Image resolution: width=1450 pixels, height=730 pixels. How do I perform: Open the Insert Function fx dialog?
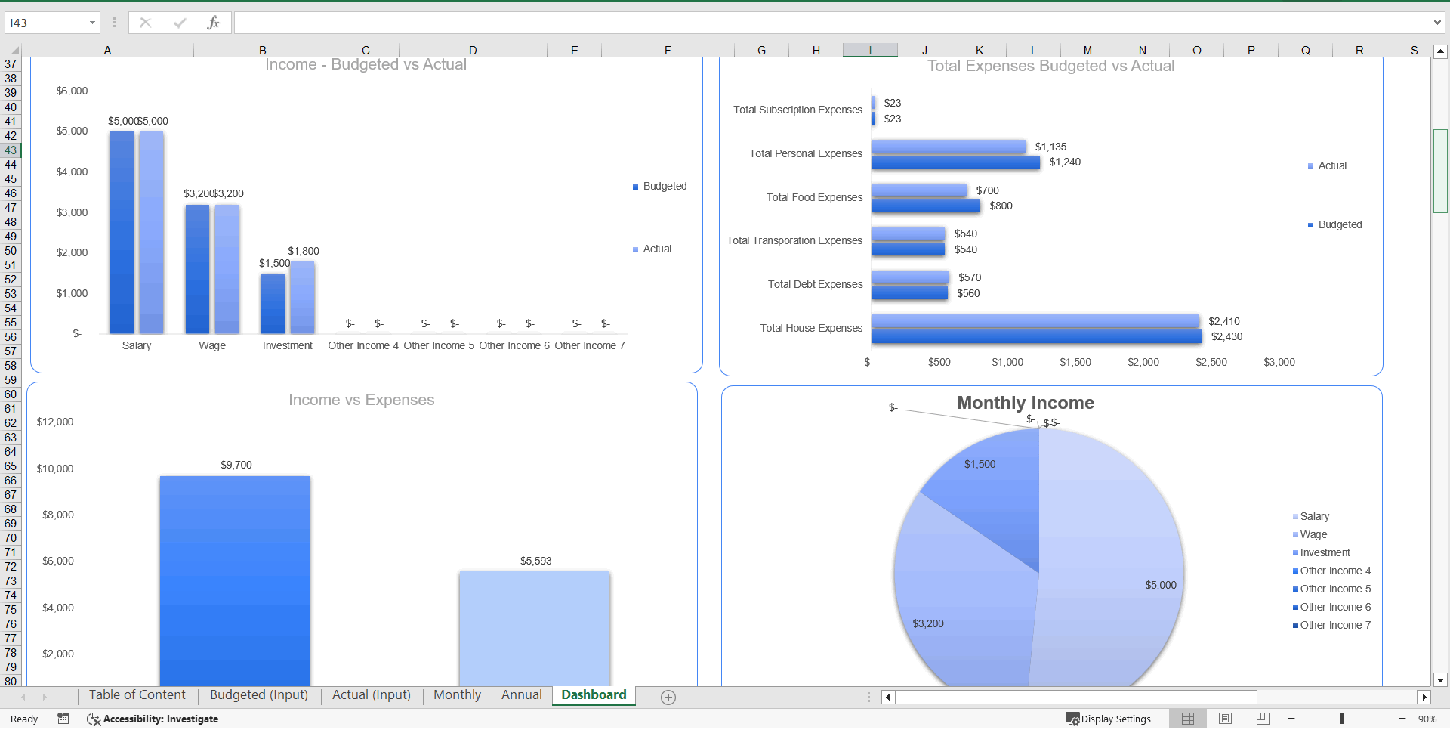213,23
